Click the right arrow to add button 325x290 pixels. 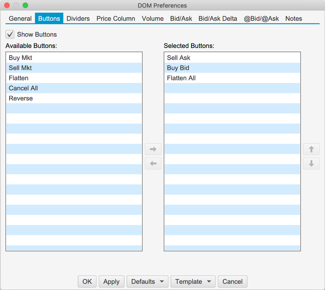tap(153, 149)
